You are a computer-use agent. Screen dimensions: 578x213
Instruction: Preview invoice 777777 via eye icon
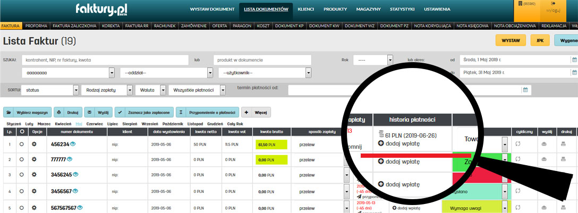[69, 159]
